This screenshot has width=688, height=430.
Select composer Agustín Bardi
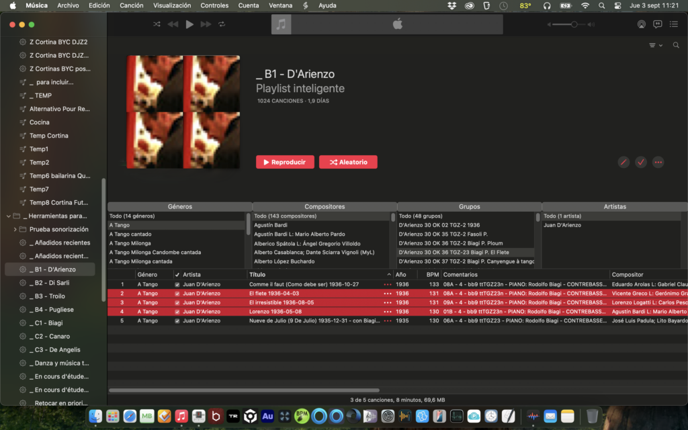point(321,225)
